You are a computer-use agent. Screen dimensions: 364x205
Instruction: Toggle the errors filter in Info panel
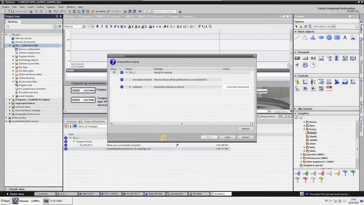tap(66, 126)
